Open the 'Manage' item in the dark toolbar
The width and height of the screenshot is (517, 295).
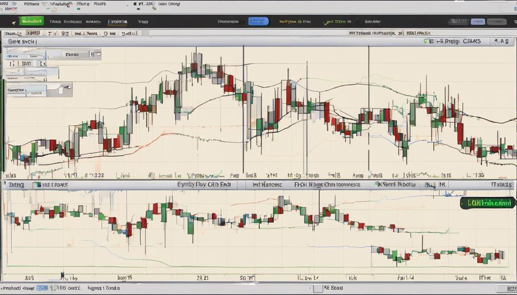pos(94,22)
